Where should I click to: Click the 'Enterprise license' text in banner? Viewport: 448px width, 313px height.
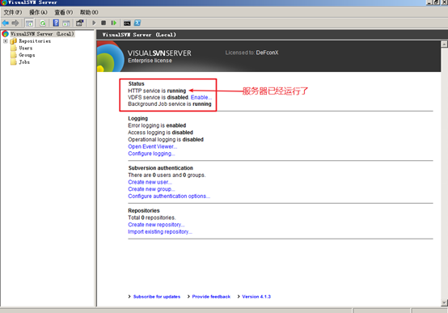[x=150, y=61]
